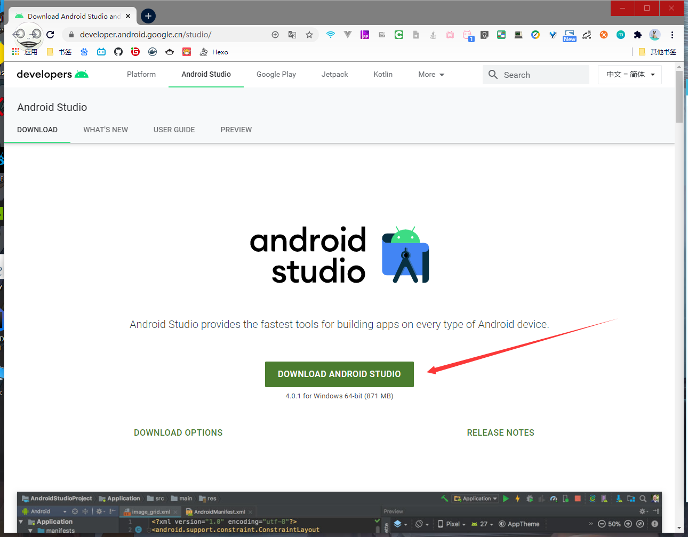
Task: Click the red G bookmark icon
Action: coord(135,52)
